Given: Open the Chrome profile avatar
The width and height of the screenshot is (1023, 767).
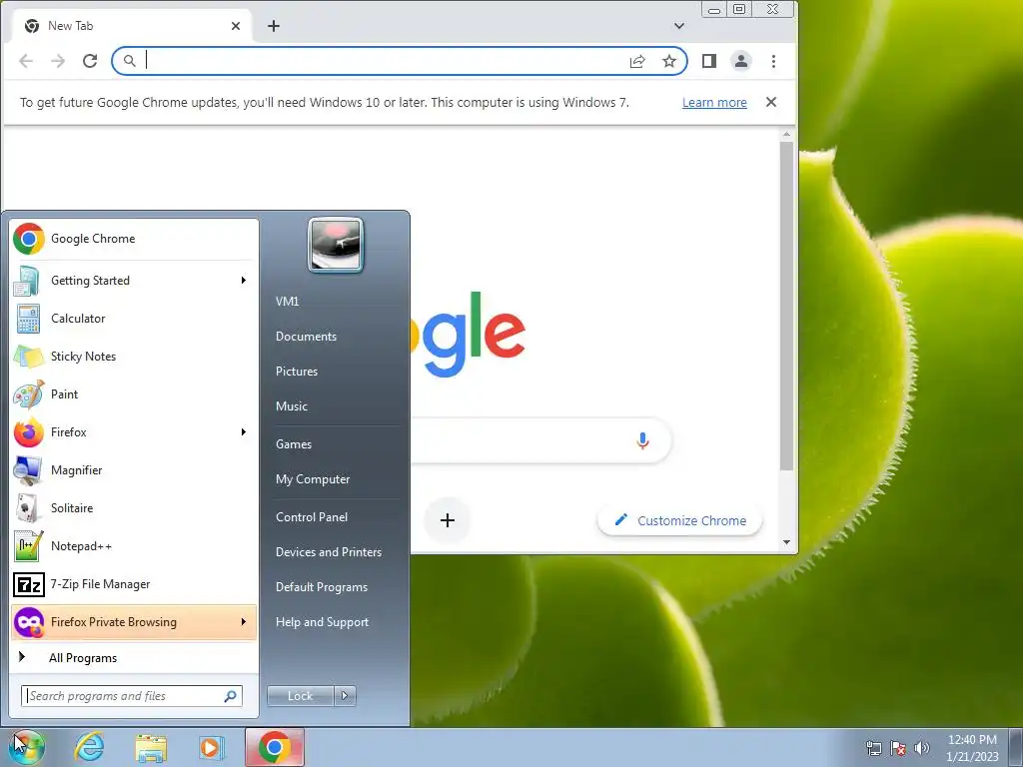Looking at the screenshot, I should tap(741, 61).
